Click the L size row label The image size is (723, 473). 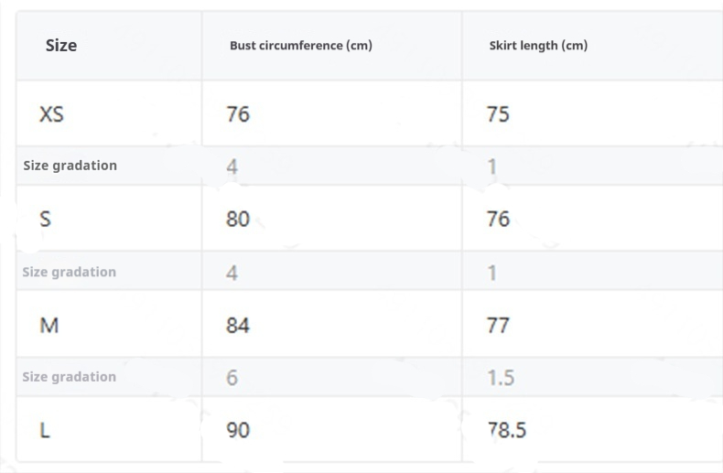coord(45,429)
